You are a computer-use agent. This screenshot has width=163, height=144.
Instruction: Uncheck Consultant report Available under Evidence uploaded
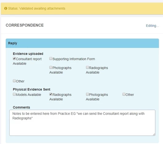tap(14, 58)
